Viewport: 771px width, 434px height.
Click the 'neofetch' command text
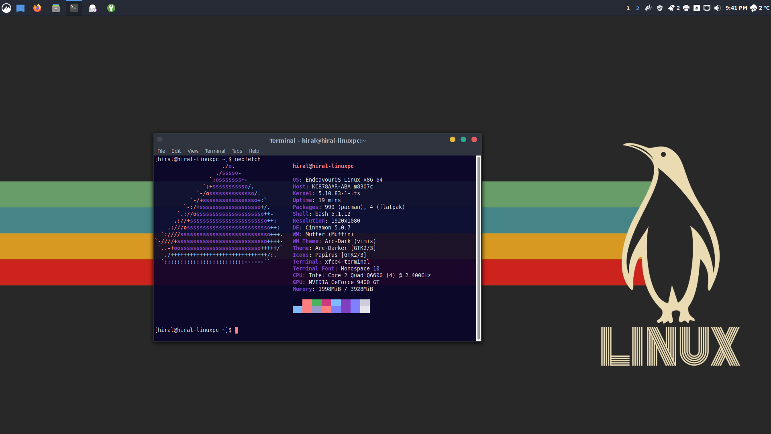click(x=248, y=160)
